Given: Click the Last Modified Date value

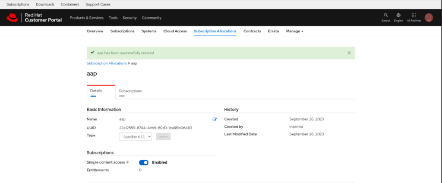Looking at the screenshot, I should tap(306, 134).
